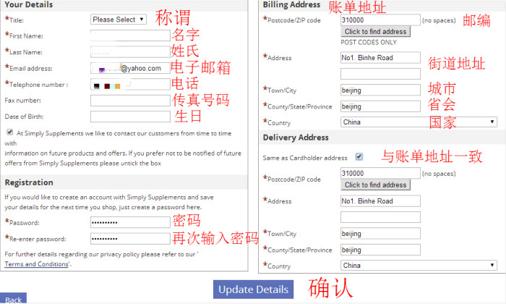The image size is (506, 304).
Task: Click the Billing Postcode/ZIP code field
Action: point(380,20)
